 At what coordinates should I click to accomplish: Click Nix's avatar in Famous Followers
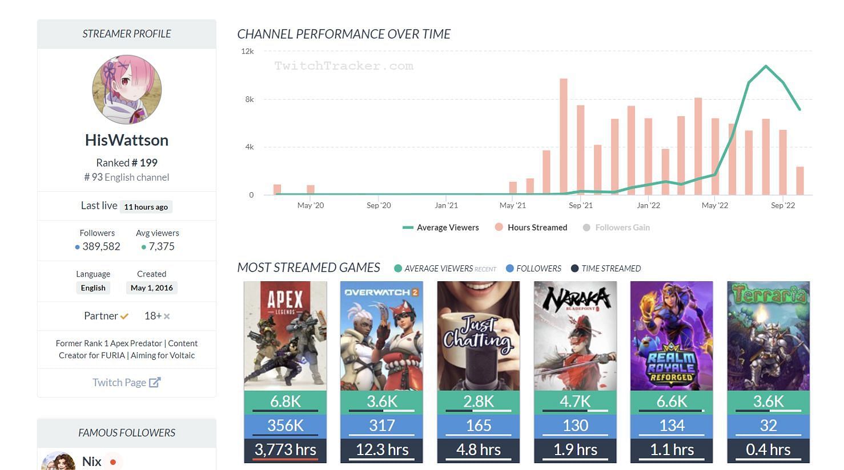(x=58, y=461)
